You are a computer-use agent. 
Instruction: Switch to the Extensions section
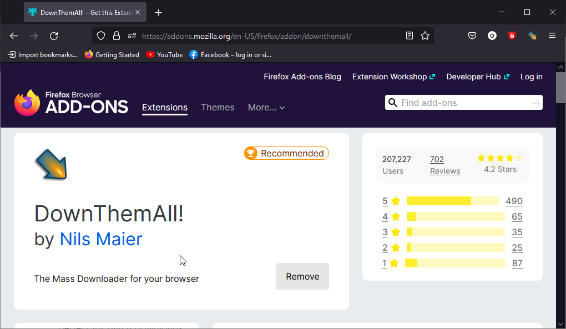[165, 108]
